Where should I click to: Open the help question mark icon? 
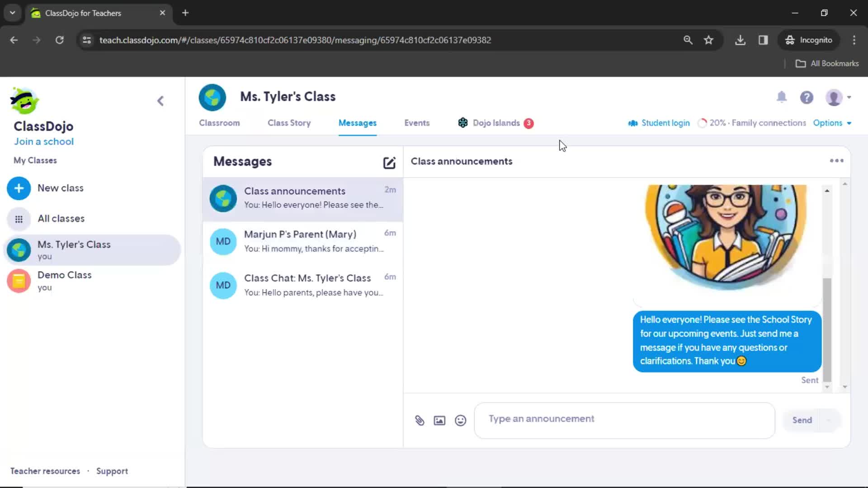click(807, 97)
